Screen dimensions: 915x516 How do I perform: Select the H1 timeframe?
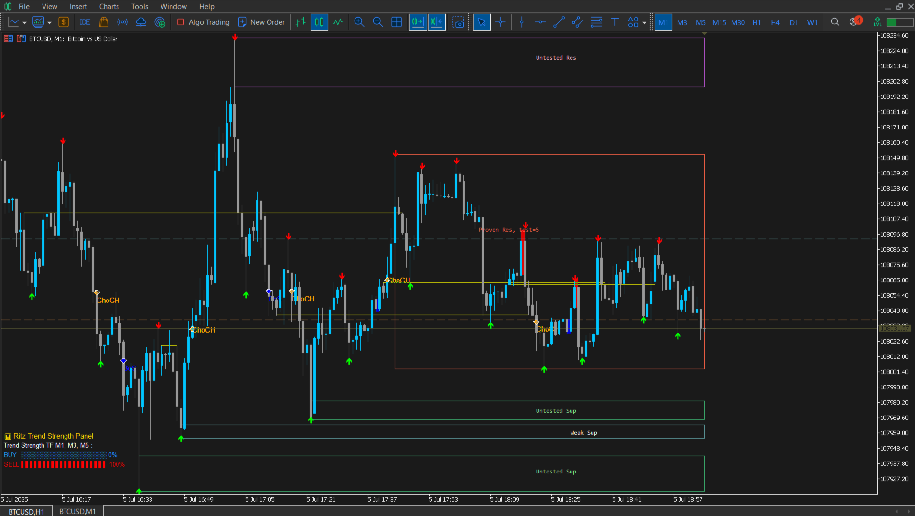pos(756,22)
